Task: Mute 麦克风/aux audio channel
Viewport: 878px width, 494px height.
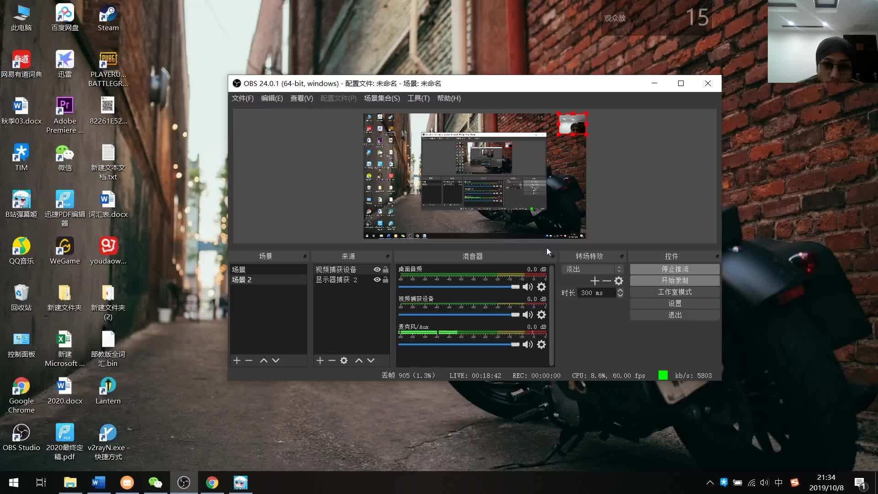Action: point(528,344)
